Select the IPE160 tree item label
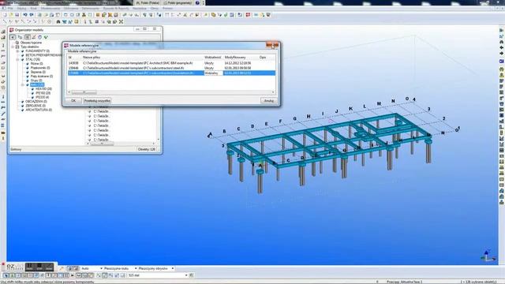The image size is (505, 284). [x=43, y=93]
